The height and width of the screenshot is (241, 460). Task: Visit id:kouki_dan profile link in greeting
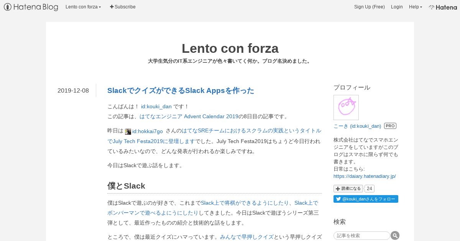(x=156, y=106)
